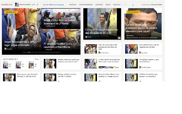
Task: Open the VÍDEO menu
Action: pyautogui.click(x=108, y=5)
